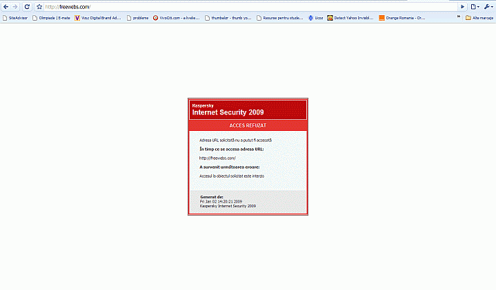
Task: Click 'Adresa URL solicitată nu a putut fi accesată'
Action: (235, 141)
